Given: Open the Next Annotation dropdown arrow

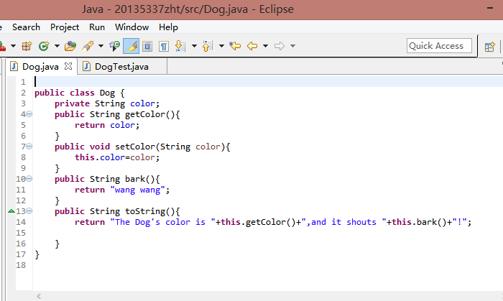Looking at the screenshot, I should click(194, 46).
